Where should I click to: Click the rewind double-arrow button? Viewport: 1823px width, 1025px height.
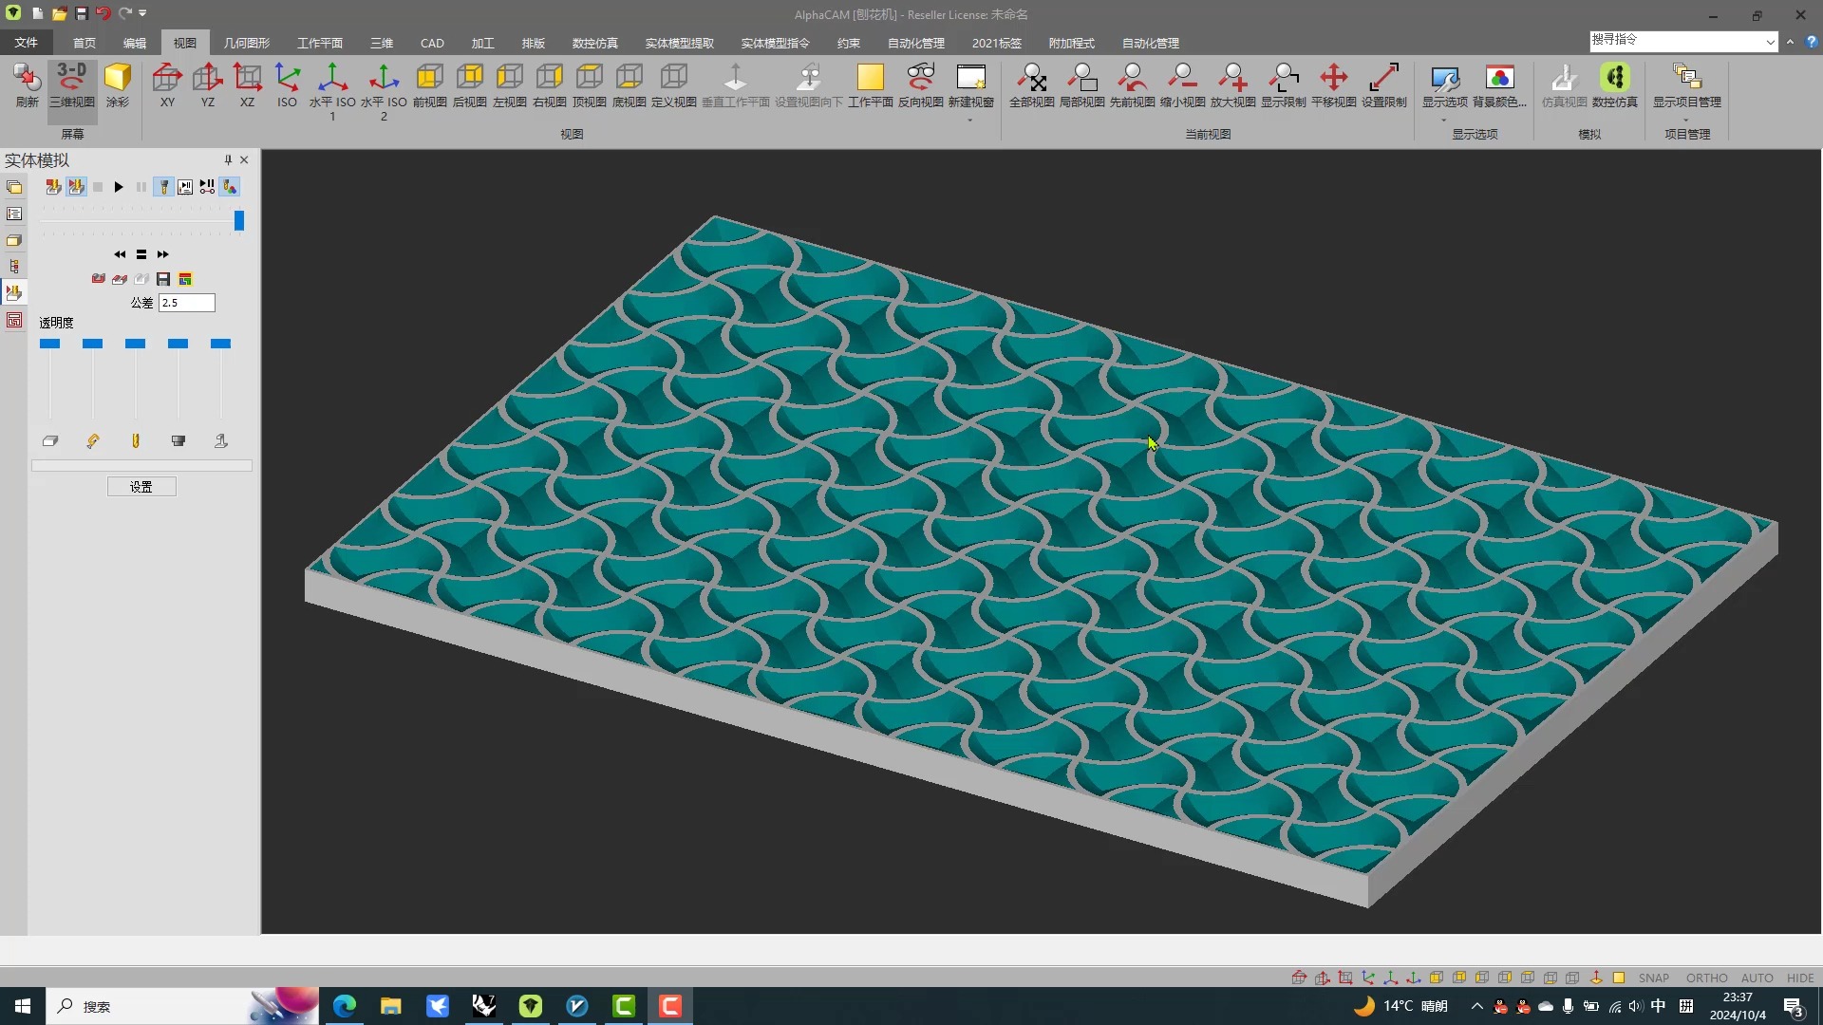click(x=120, y=254)
